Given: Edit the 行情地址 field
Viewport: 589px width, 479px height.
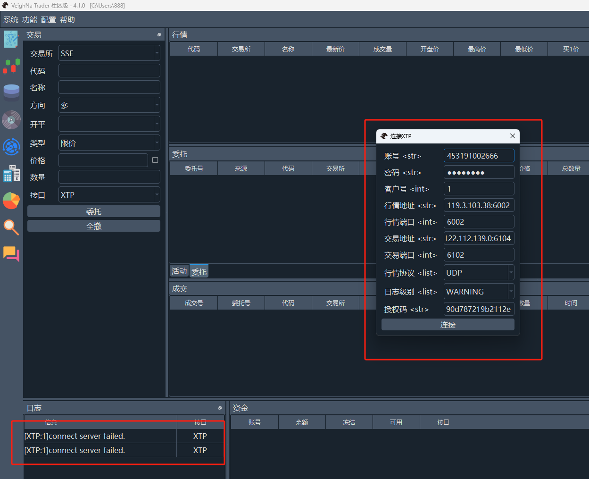Looking at the screenshot, I should 479,205.
